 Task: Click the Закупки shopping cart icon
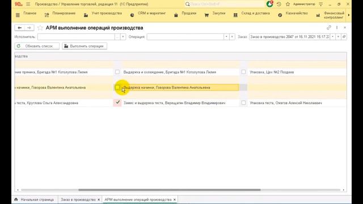[206, 15]
